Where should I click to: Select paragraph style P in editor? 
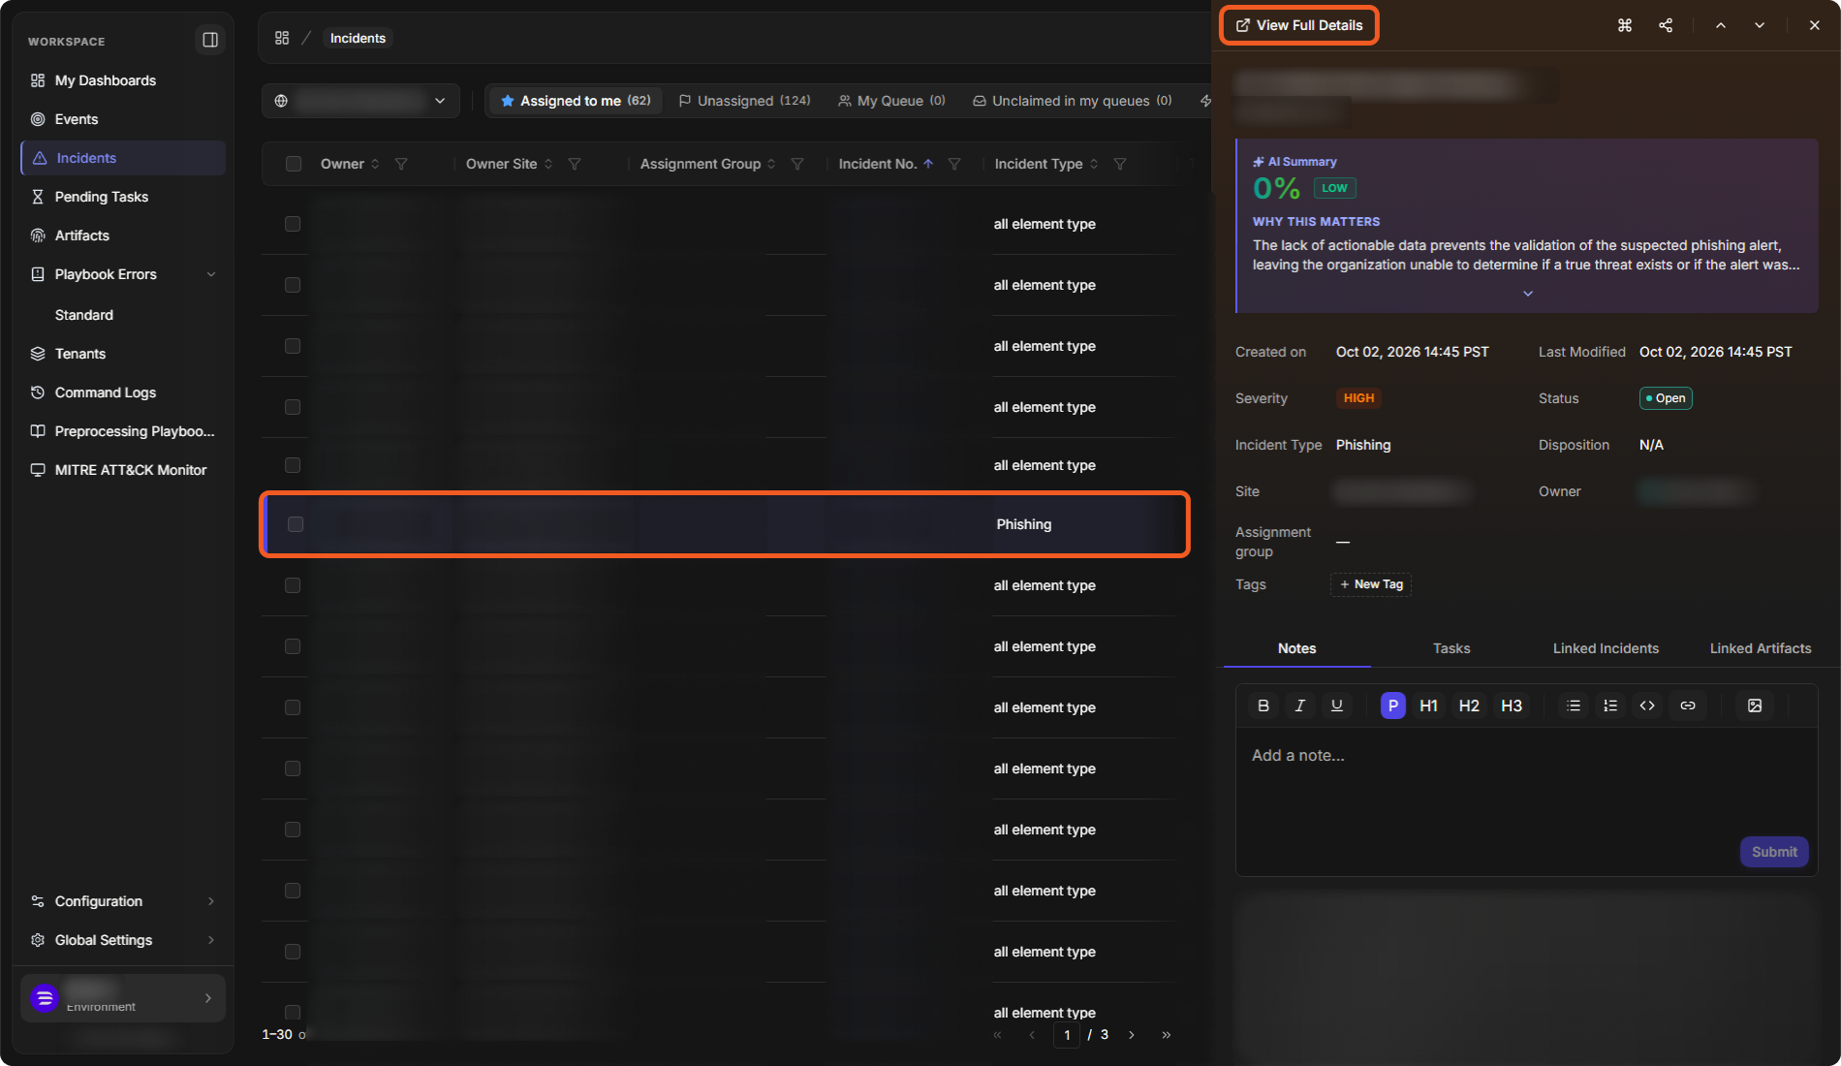(1393, 705)
